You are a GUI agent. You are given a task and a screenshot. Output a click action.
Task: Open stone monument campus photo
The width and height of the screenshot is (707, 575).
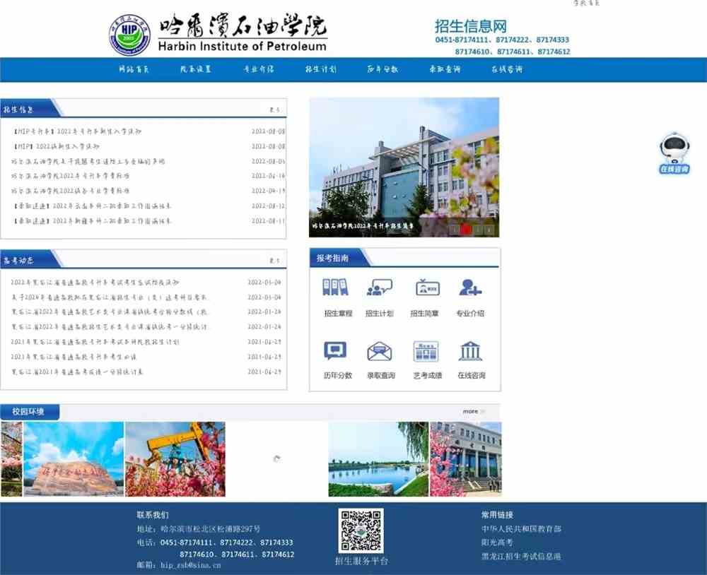(x=74, y=459)
